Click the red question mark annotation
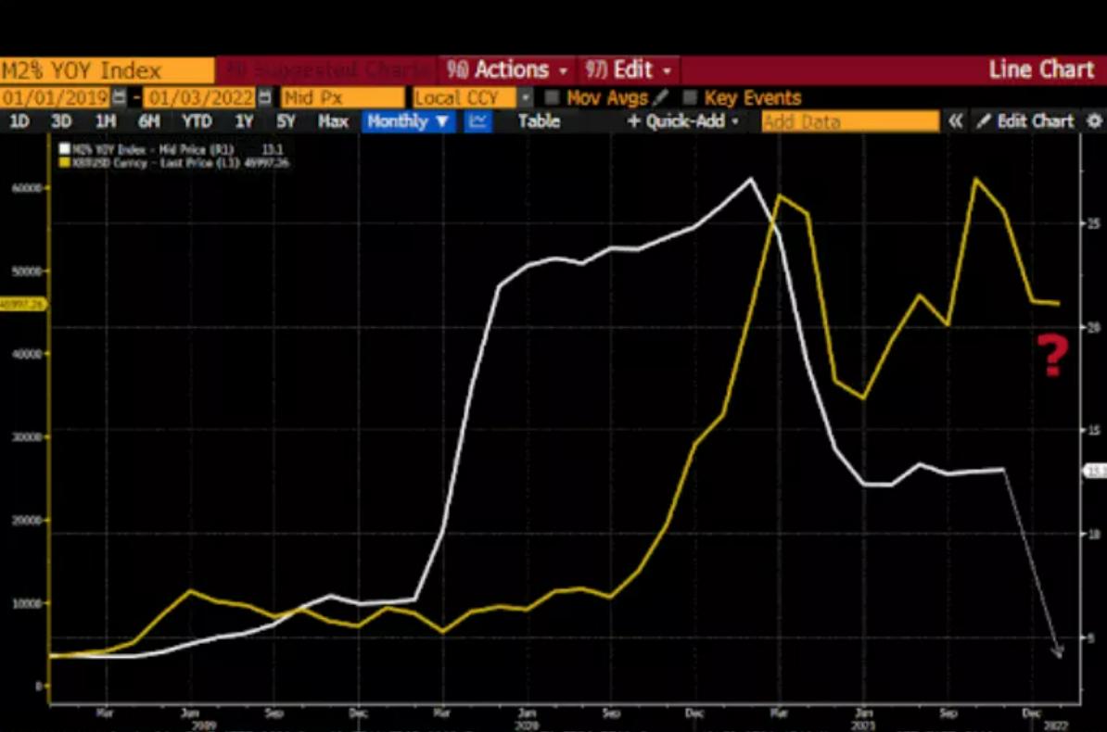The image size is (1107, 732). (1052, 356)
